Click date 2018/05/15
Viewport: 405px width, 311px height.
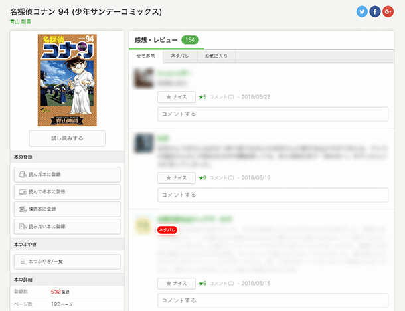click(x=256, y=284)
